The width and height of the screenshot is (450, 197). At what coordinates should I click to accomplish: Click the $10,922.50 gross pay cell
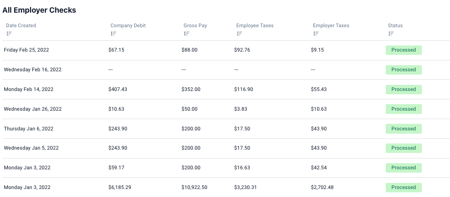click(194, 187)
